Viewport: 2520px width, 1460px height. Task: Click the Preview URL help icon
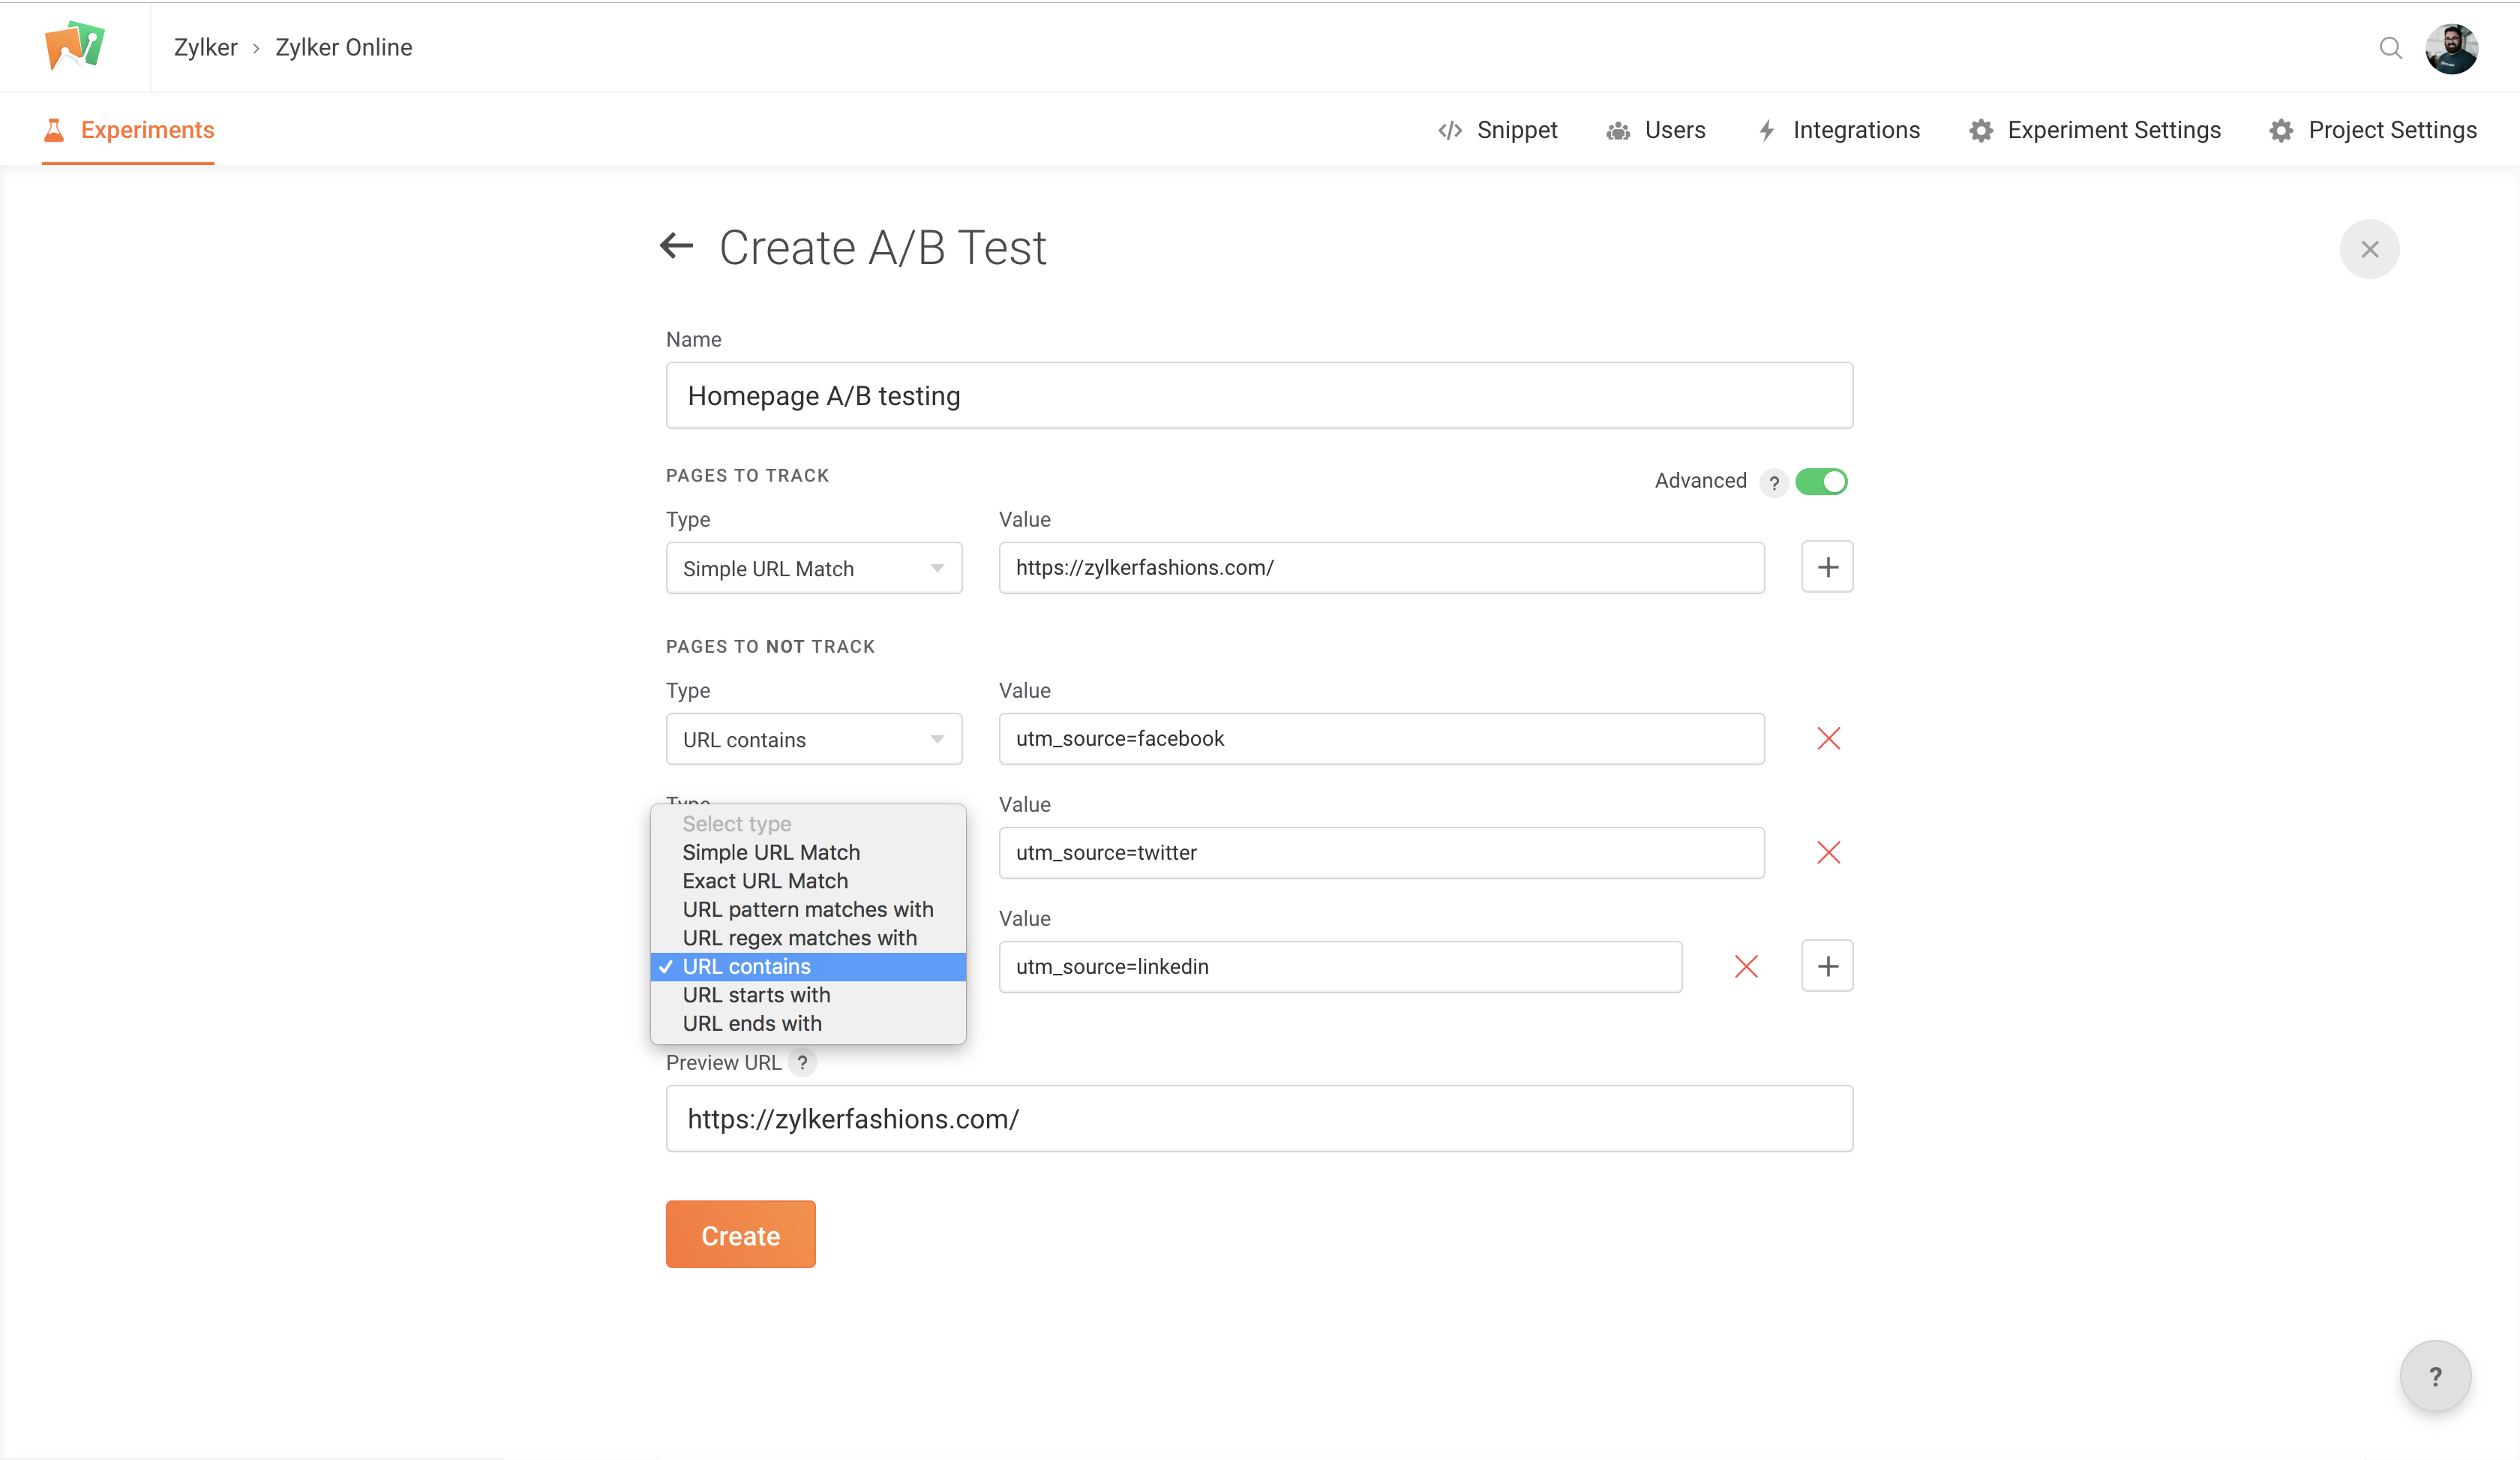pos(802,1063)
